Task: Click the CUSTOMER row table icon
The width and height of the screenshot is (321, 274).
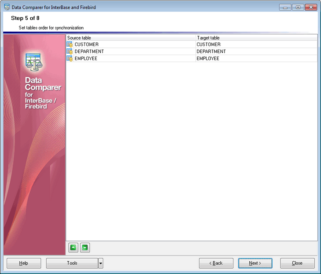Action: (x=69, y=44)
